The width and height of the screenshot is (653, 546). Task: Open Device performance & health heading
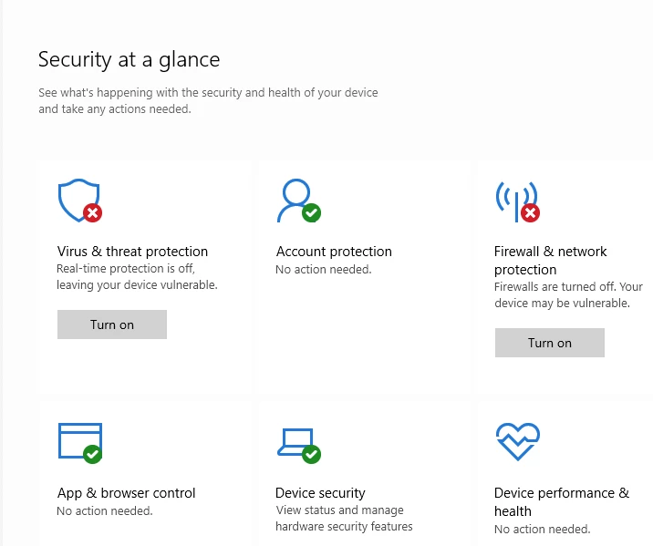[562, 502]
